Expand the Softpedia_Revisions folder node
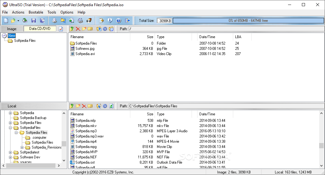Screen dimensions: 325x175 (22, 148)
